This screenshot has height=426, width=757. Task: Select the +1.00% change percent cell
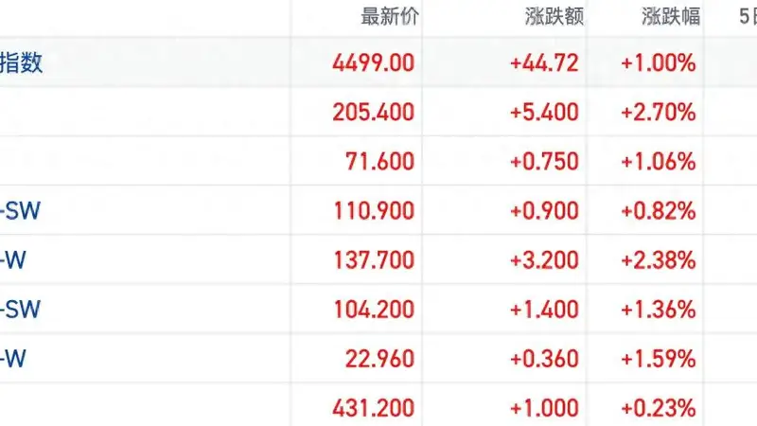point(658,63)
